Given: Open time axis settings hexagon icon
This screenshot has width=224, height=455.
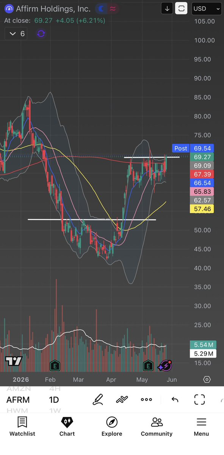Looking at the screenshot, I should pos(207,380).
